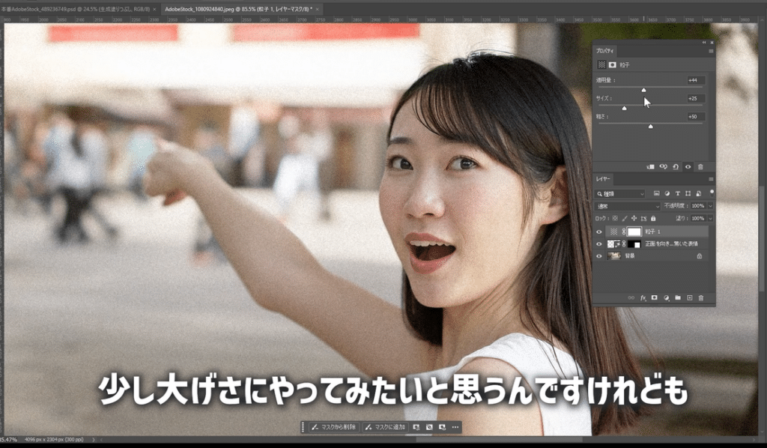Image resolution: width=767 pixels, height=448 pixels.
Task: Click the new layer plus icon
Action: click(689, 298)
